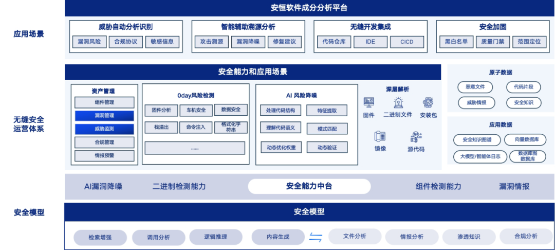Open the 资产管理 panel header
The width and height of the screenshot is (555, 250).
point(104,91)
